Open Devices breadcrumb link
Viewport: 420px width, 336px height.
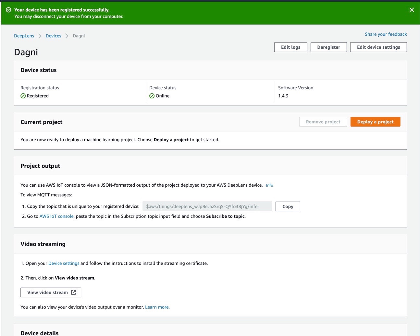click(54, 36)
